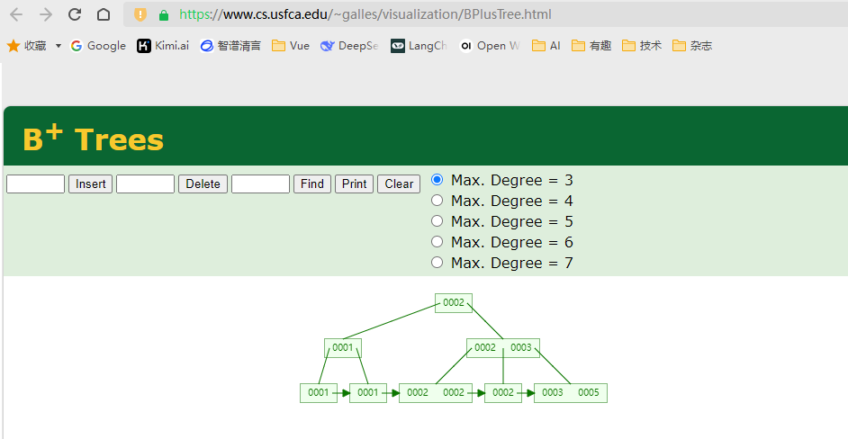Open the LangCh bookmark

click(419, 46)
